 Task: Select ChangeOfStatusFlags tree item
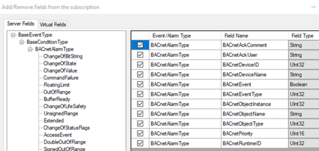tap(67, 128)
